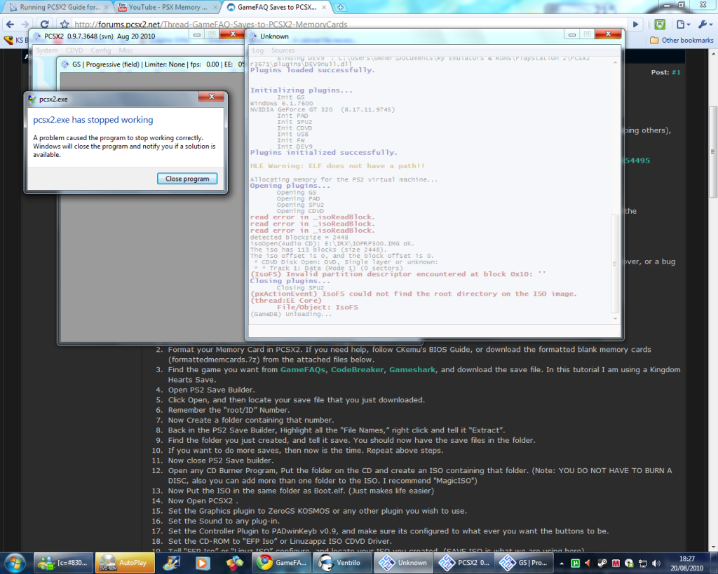This screenshot has width=718, height=574.
Task: Switch to Chrome GameFA... taskbar item
Action: coord(282,563)
